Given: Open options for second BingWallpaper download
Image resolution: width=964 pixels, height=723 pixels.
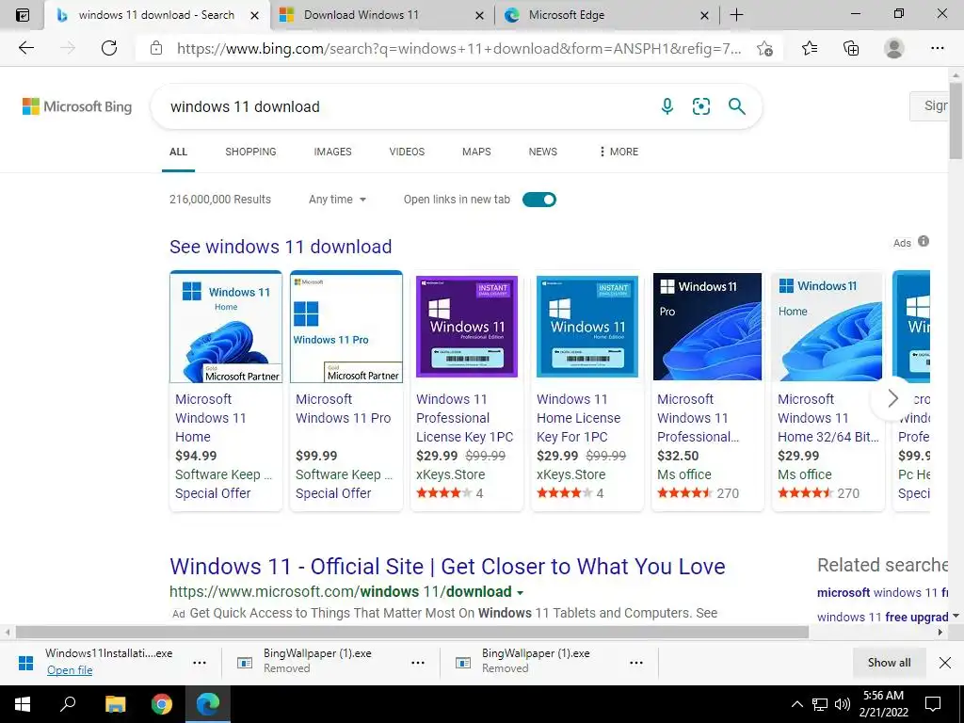Looking at the screenshot, I should point(636,662).
